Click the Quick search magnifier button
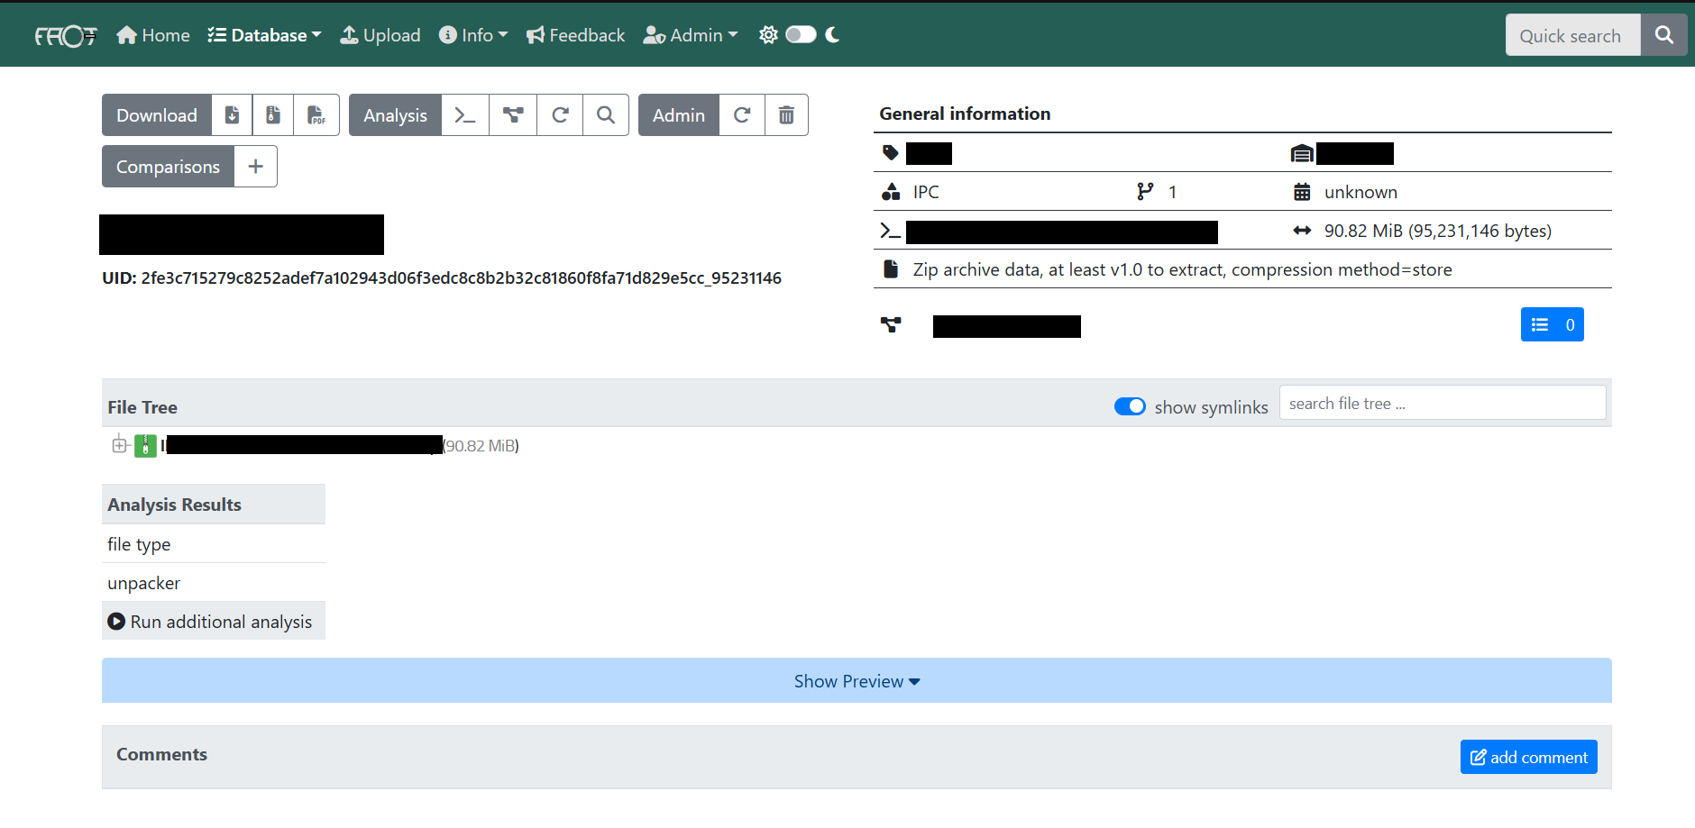 pos(1663,35)
